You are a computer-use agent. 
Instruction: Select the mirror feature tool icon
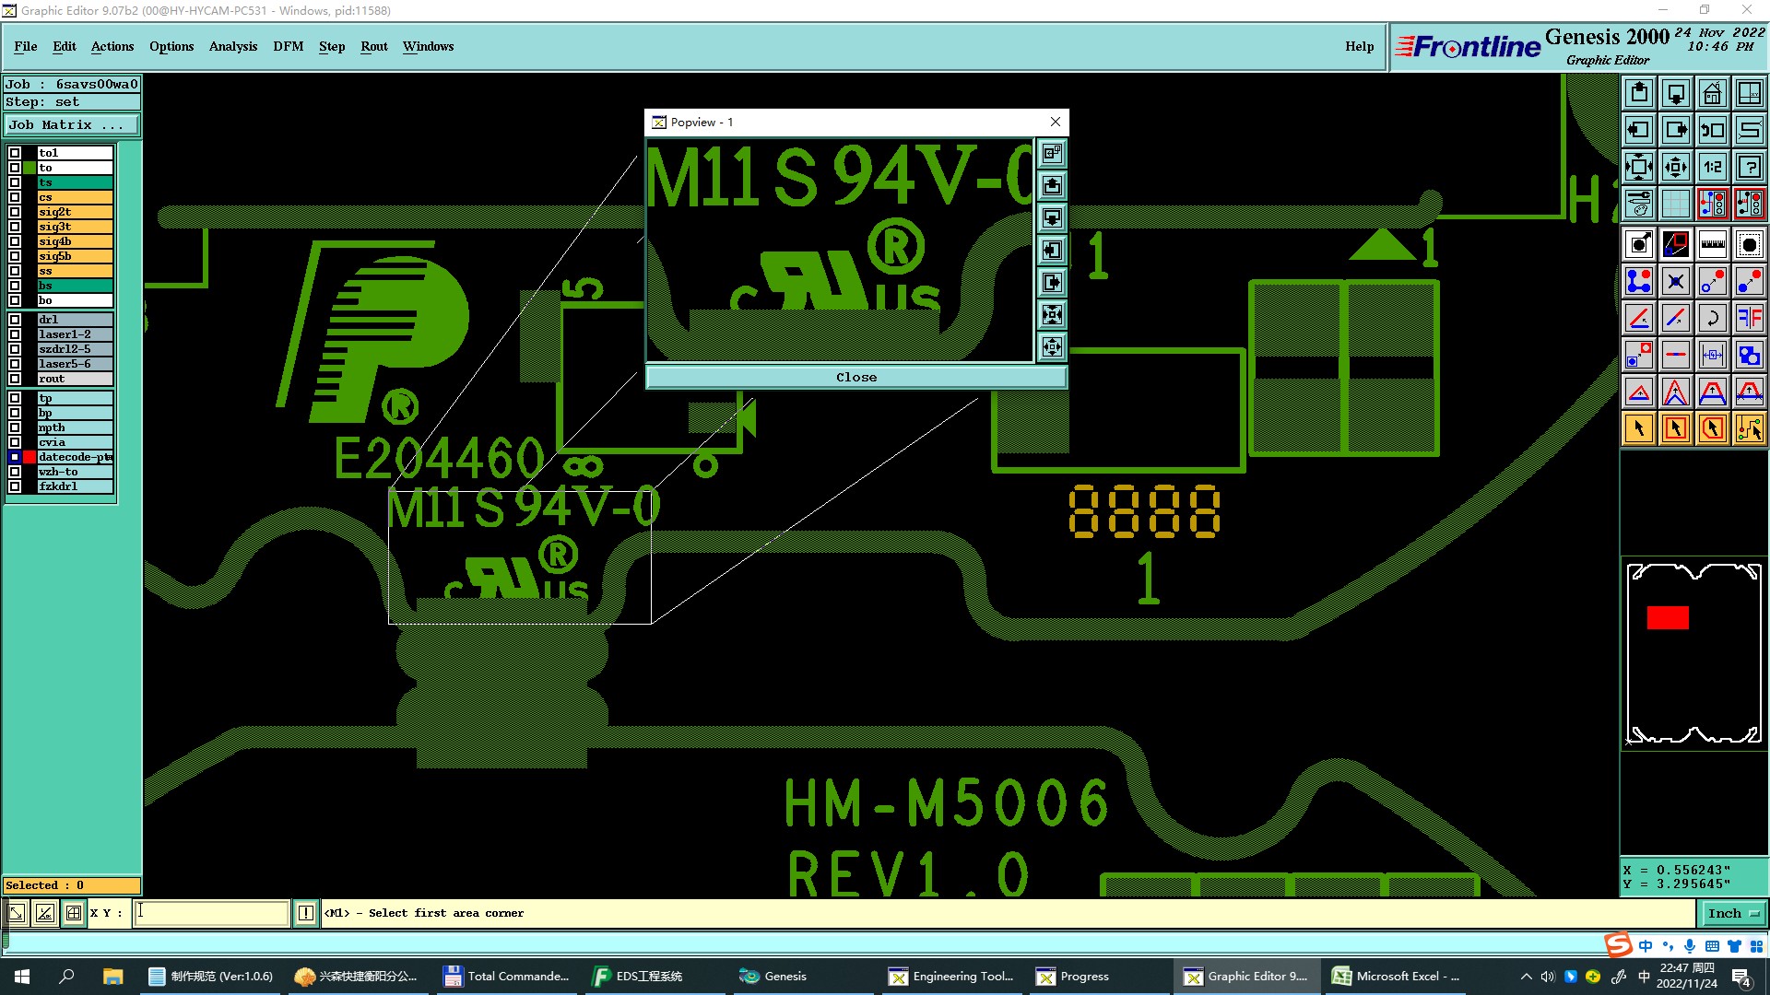pos(1749,318)
